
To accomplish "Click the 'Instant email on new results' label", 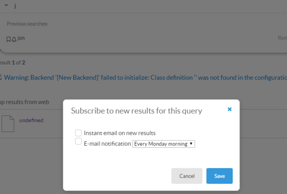I will [120, 133].
